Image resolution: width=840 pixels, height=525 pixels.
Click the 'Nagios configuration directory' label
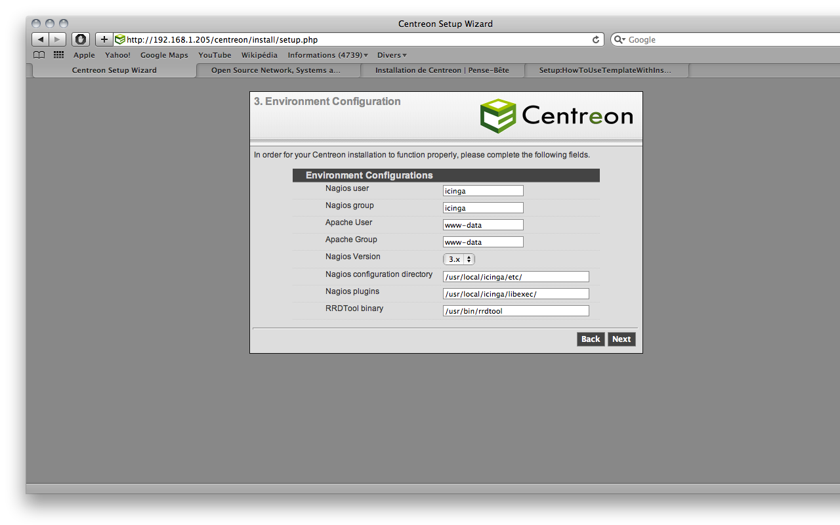click(x=379, y=274)
